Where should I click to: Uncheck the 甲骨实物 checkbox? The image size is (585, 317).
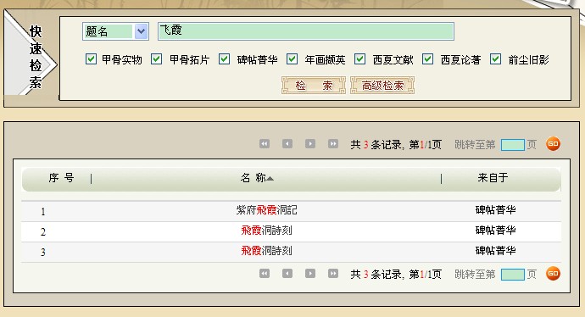pos(91,59)
